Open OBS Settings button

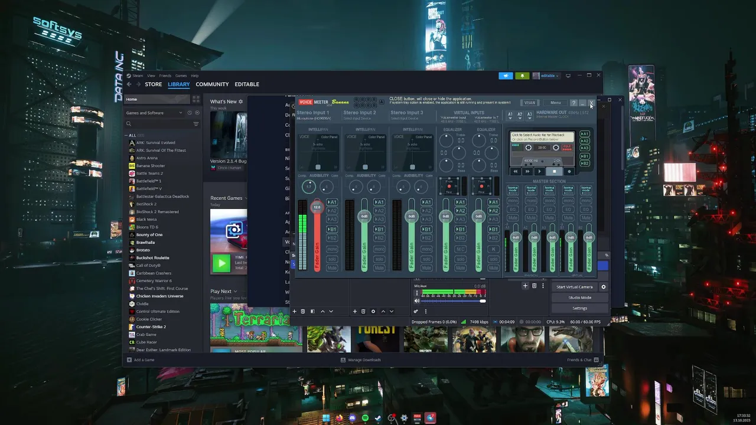point(579,308)
